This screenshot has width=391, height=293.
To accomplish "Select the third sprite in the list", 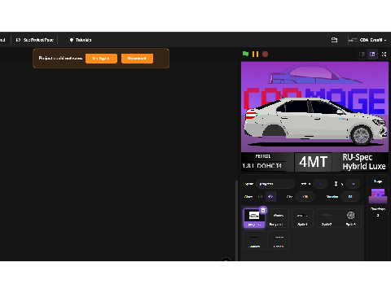I will tap(302, 218).
